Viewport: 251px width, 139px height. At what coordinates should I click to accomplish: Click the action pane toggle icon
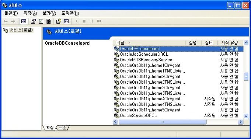[66, 21]
